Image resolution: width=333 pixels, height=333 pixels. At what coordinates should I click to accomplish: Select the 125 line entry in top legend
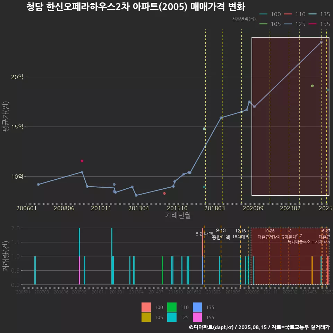point(295,24)
